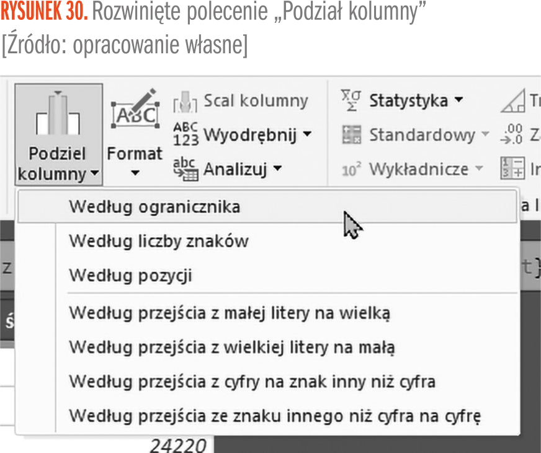The image size is (541, 453).
Task: Open the dropdown arrow under Format
Action: [135, 173]
